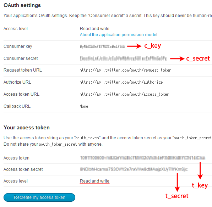212x207 pixels.
Task: Click the blurred Access token secret value
Action: [134, 169]
